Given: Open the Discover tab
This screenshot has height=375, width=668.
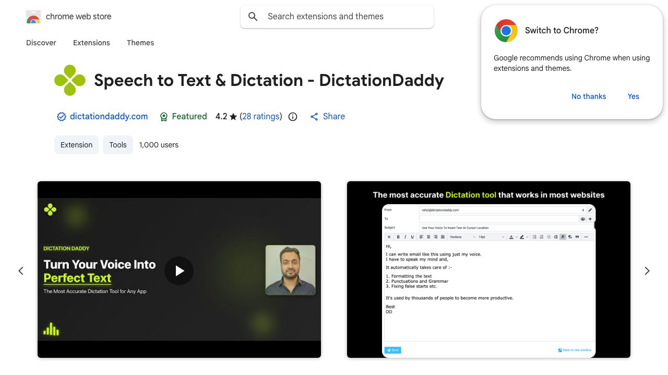Looking at the screenshot, I should 41,43.
